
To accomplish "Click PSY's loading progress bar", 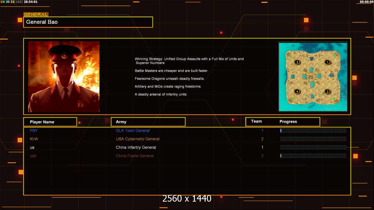I will [313, 130].
